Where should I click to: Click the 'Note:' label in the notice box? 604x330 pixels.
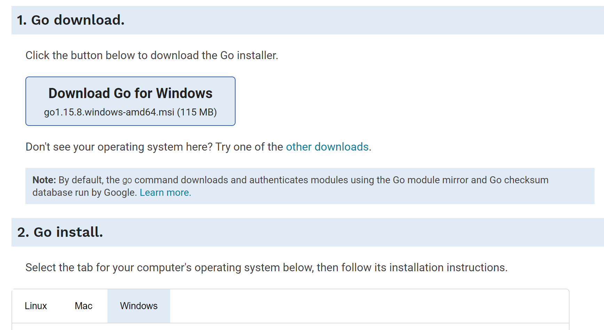(44, 180)
